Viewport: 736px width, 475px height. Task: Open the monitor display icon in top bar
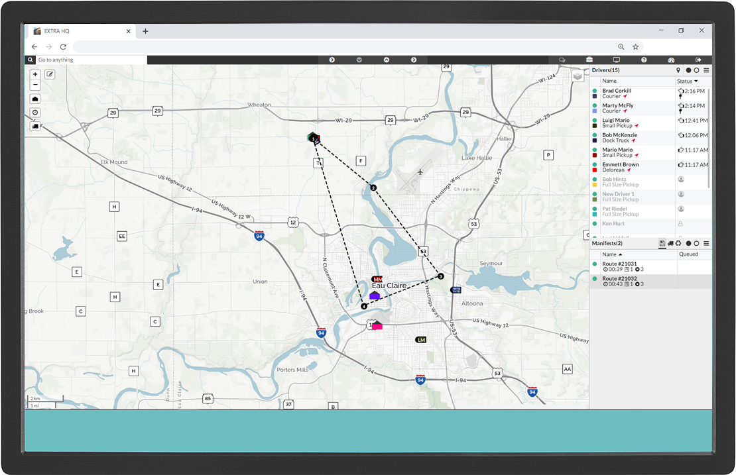[x=616, y=60]
